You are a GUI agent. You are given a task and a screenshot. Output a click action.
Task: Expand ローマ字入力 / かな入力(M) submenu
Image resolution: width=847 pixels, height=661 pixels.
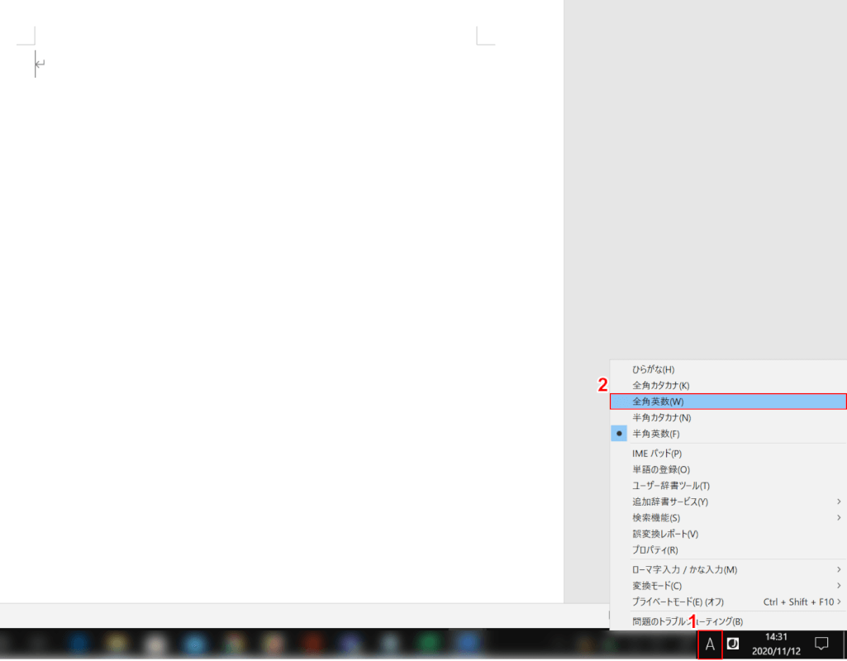[x=684, y=569]
